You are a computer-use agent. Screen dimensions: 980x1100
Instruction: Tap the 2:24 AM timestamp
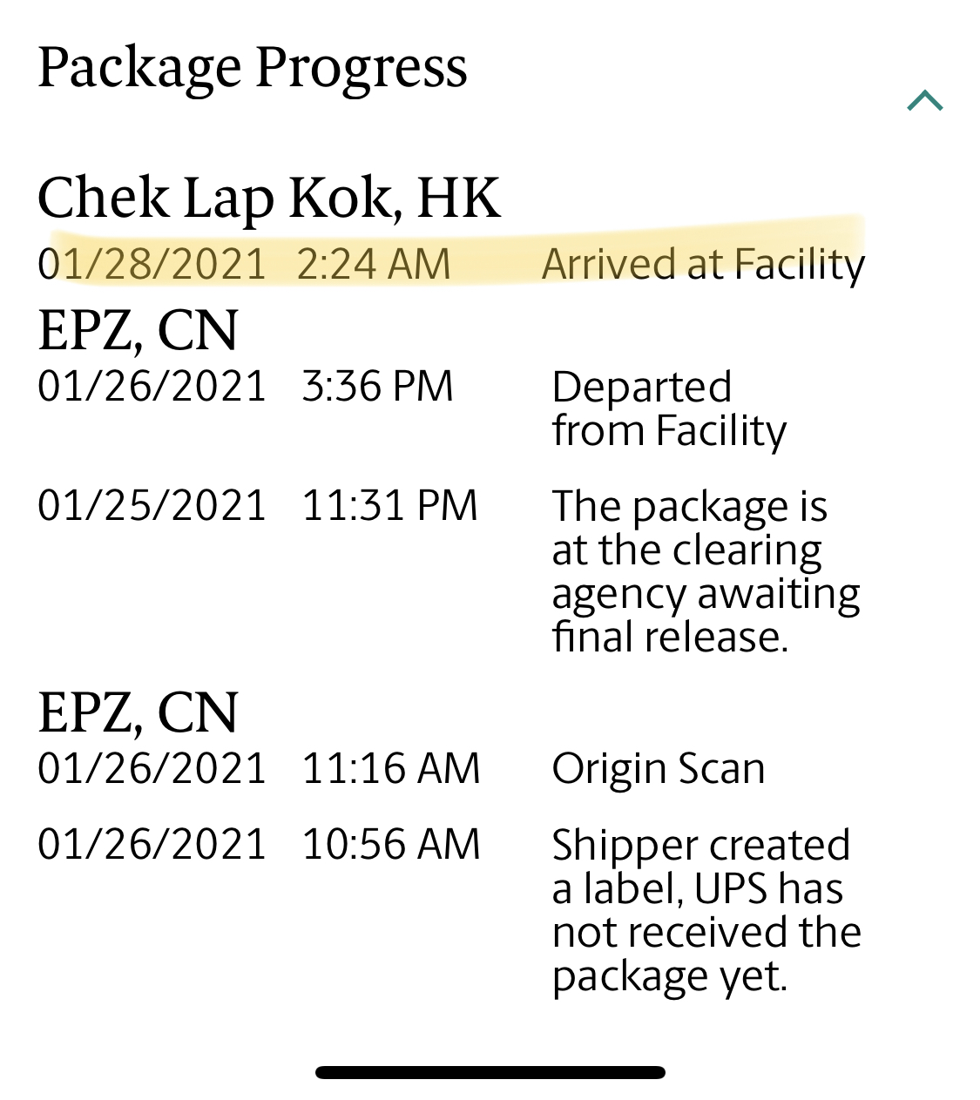[374, 264]
